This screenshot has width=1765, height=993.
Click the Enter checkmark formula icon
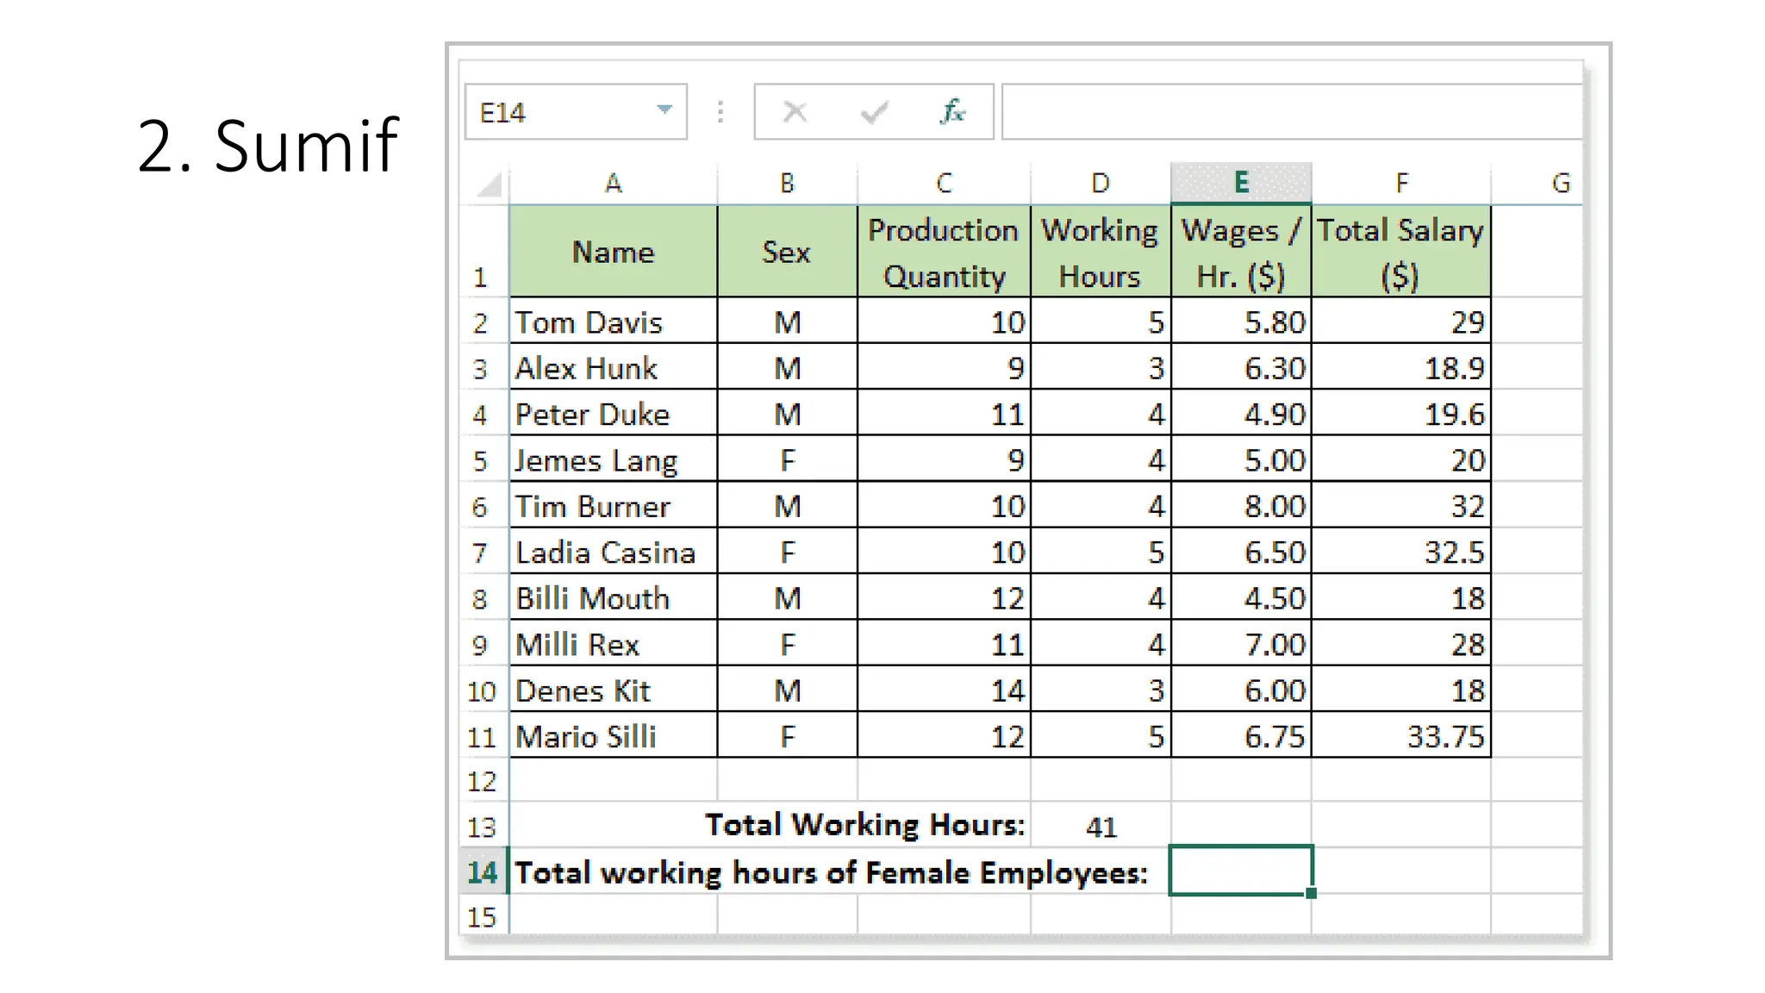click(874, 112)
